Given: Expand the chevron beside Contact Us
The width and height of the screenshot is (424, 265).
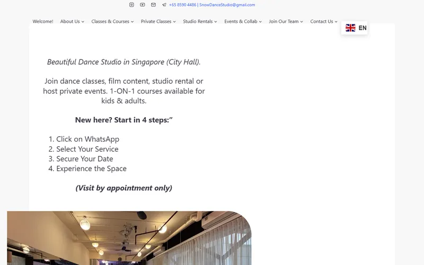Looking at the screenshot, I should click(x=336, y=22).
